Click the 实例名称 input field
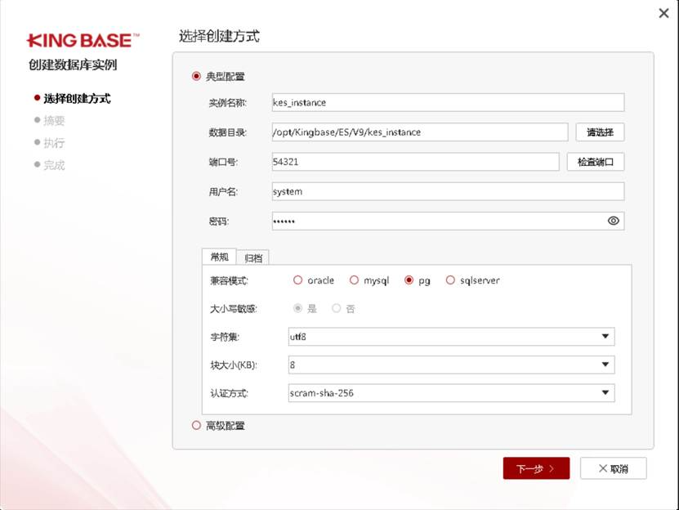The height and width of the screenshot is (510, 679). coord(448,103)
